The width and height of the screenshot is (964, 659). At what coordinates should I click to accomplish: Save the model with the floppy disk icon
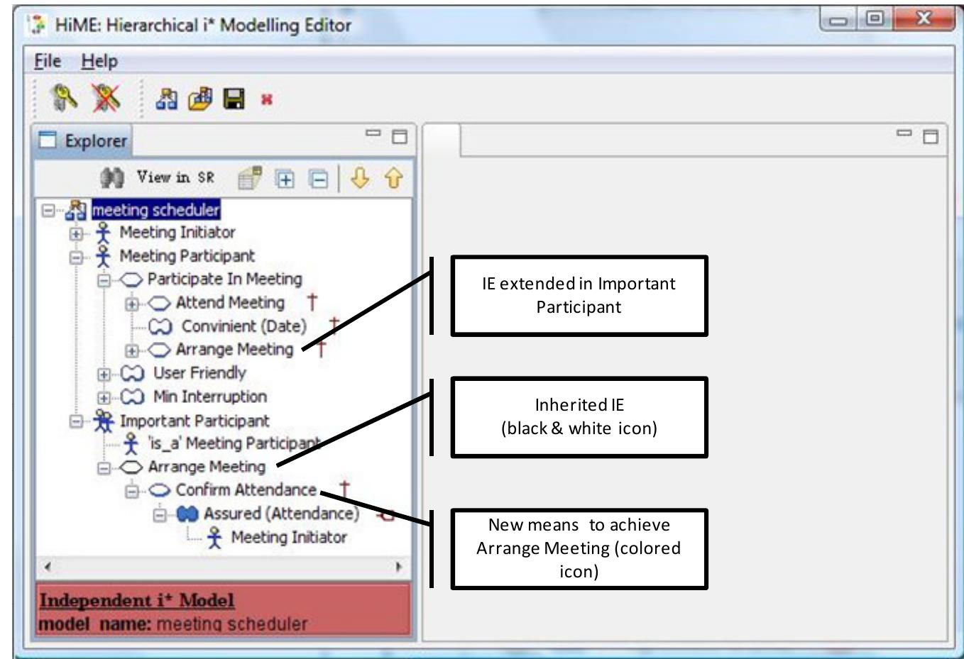(234, 99)
